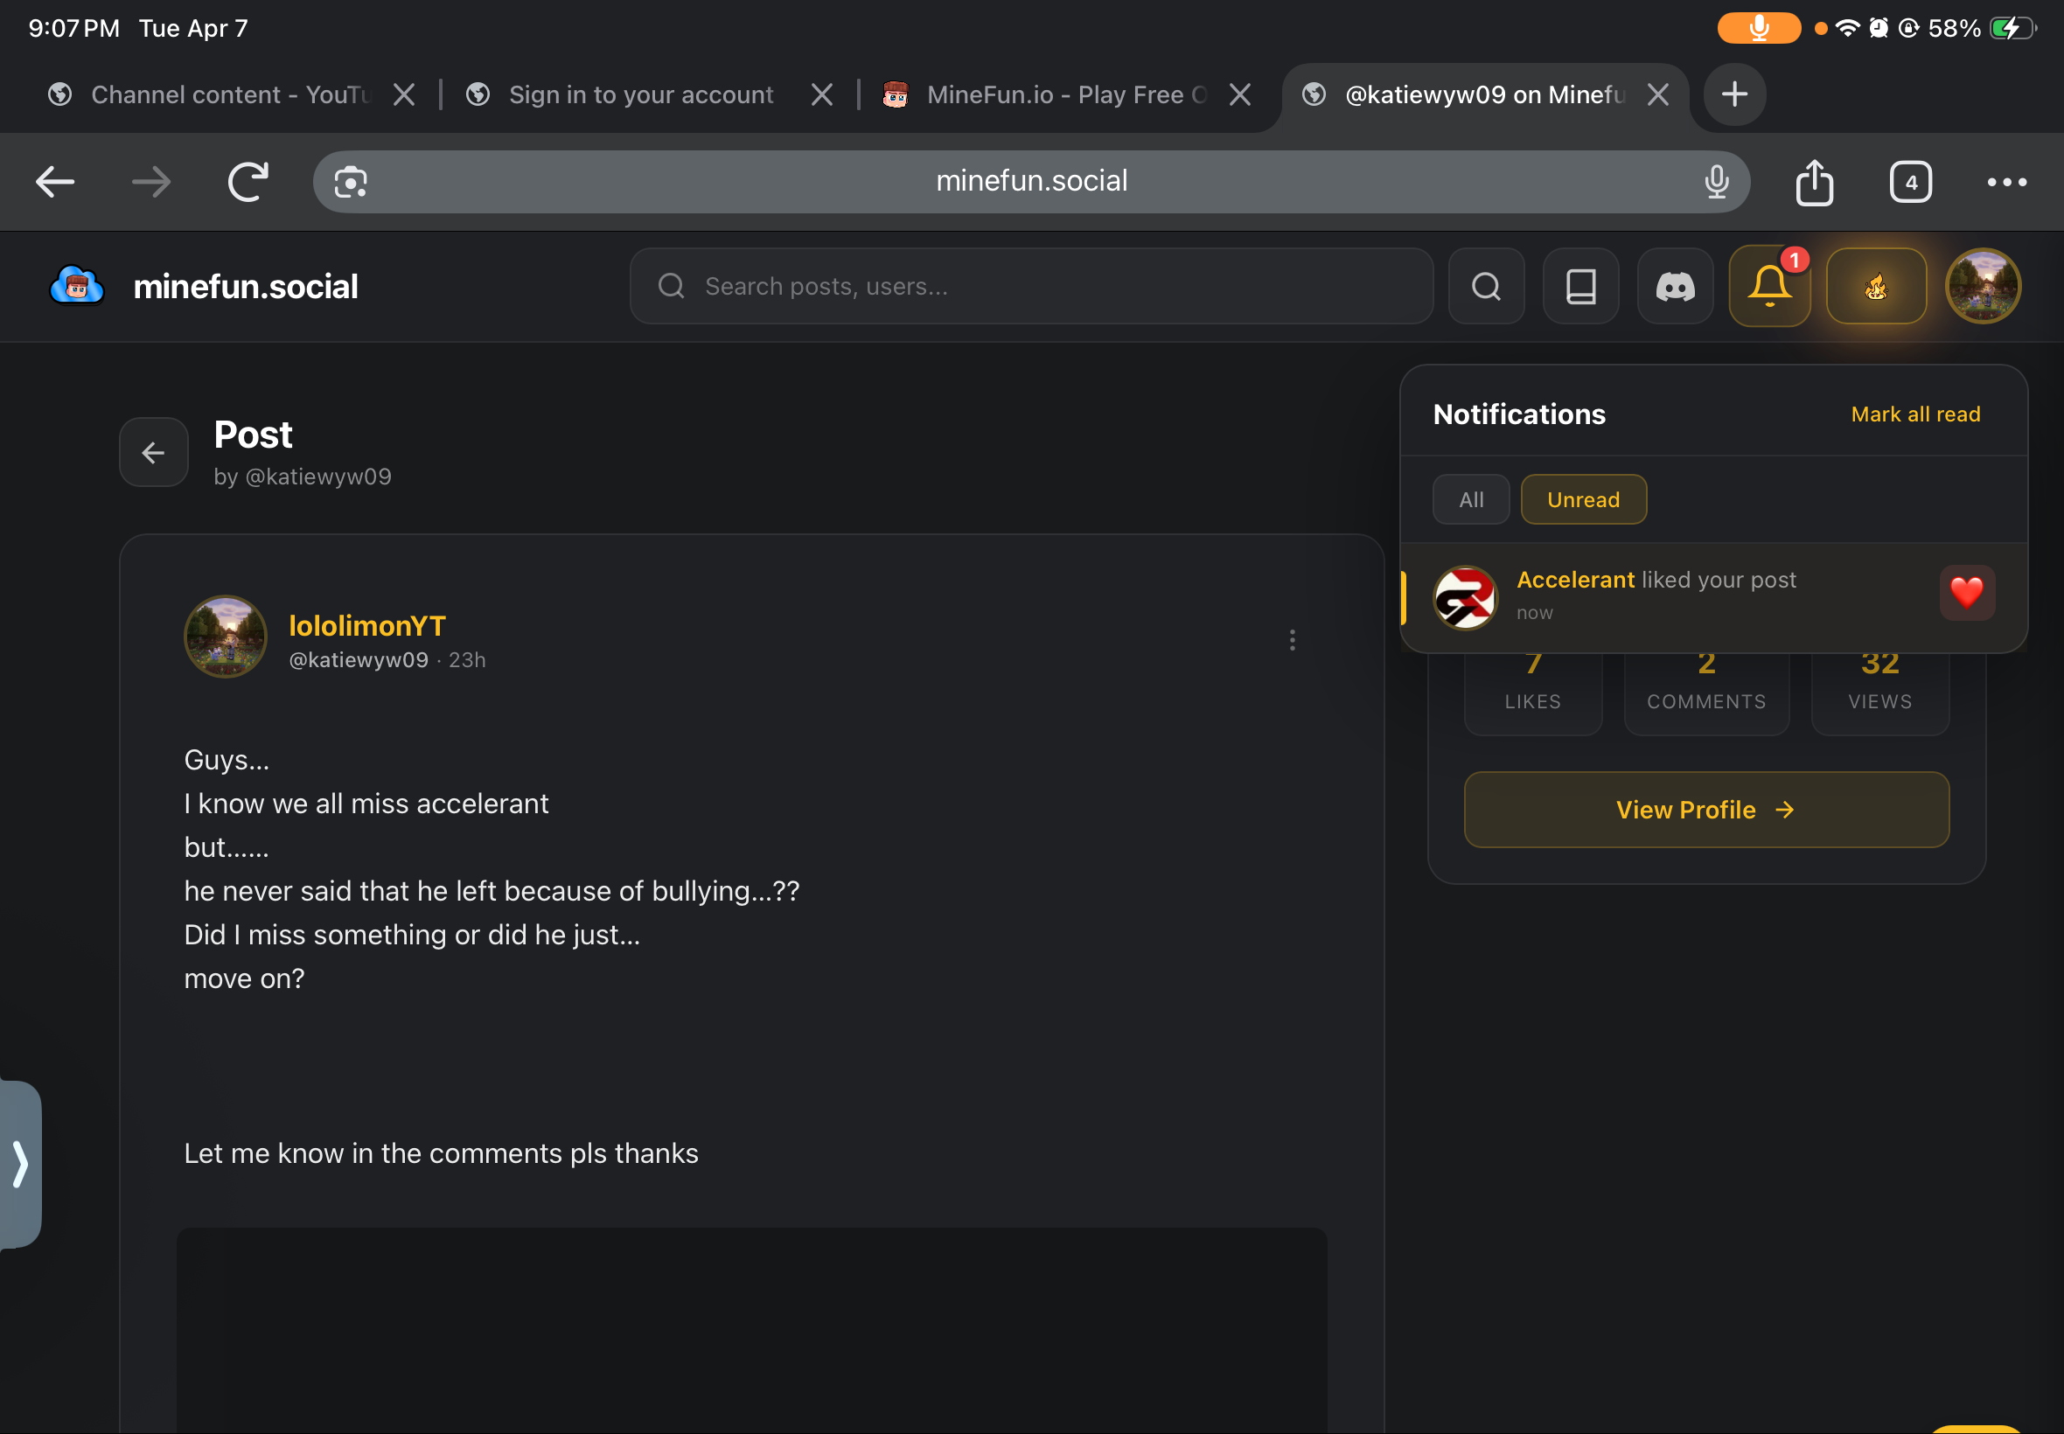Click the View Profile button
This screenshot has height=1434, width=2064.
[1705, 810]
